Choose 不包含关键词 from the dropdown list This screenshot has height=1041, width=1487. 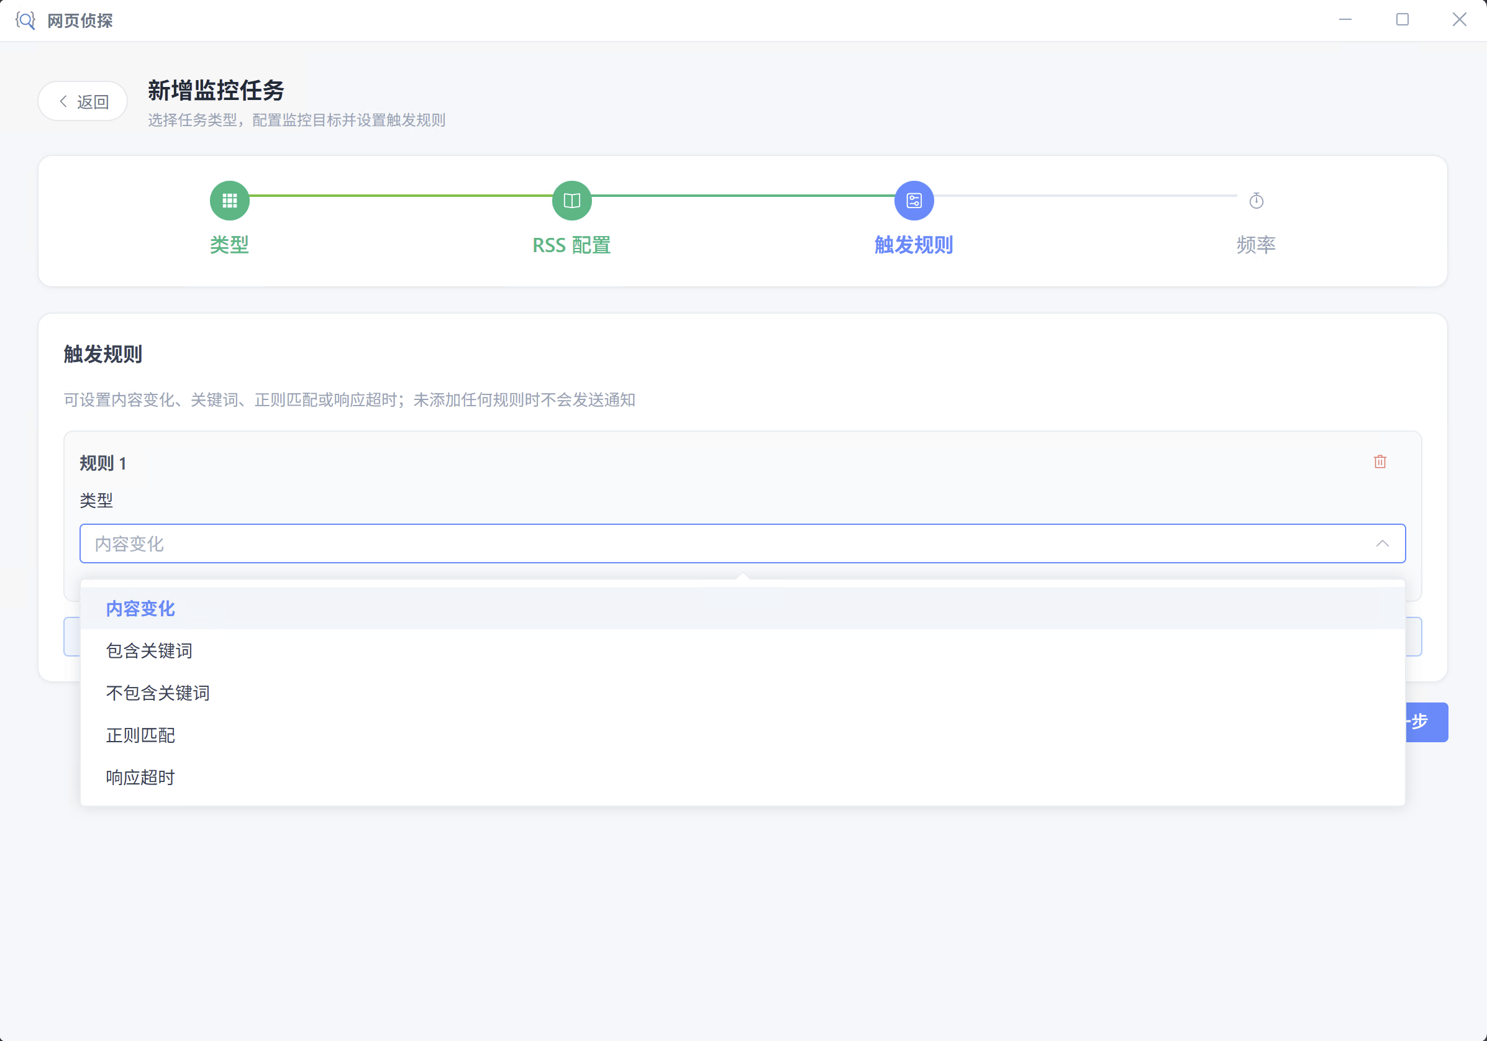coord(742,693)
